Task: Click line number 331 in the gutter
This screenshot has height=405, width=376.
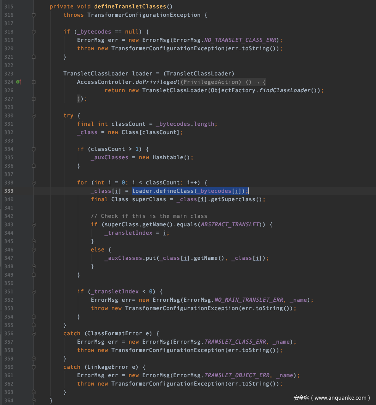Action: click(8, 124)
